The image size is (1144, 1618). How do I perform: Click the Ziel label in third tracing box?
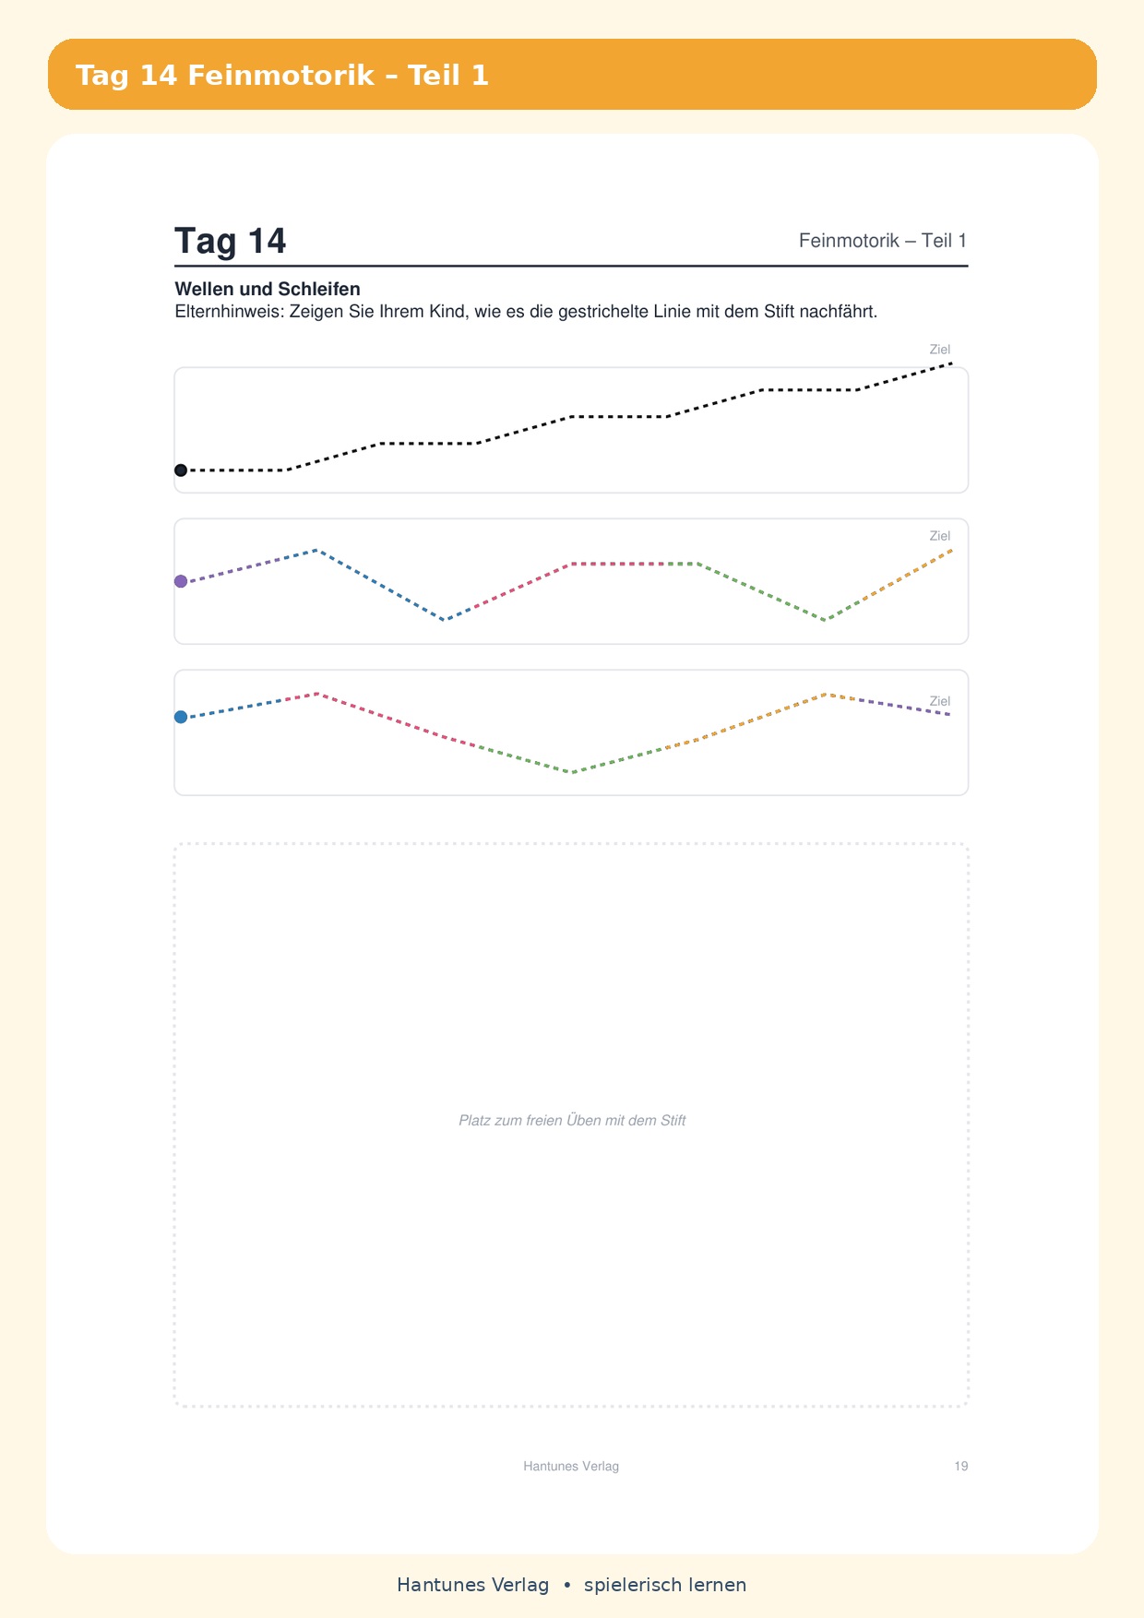point(939,701)
